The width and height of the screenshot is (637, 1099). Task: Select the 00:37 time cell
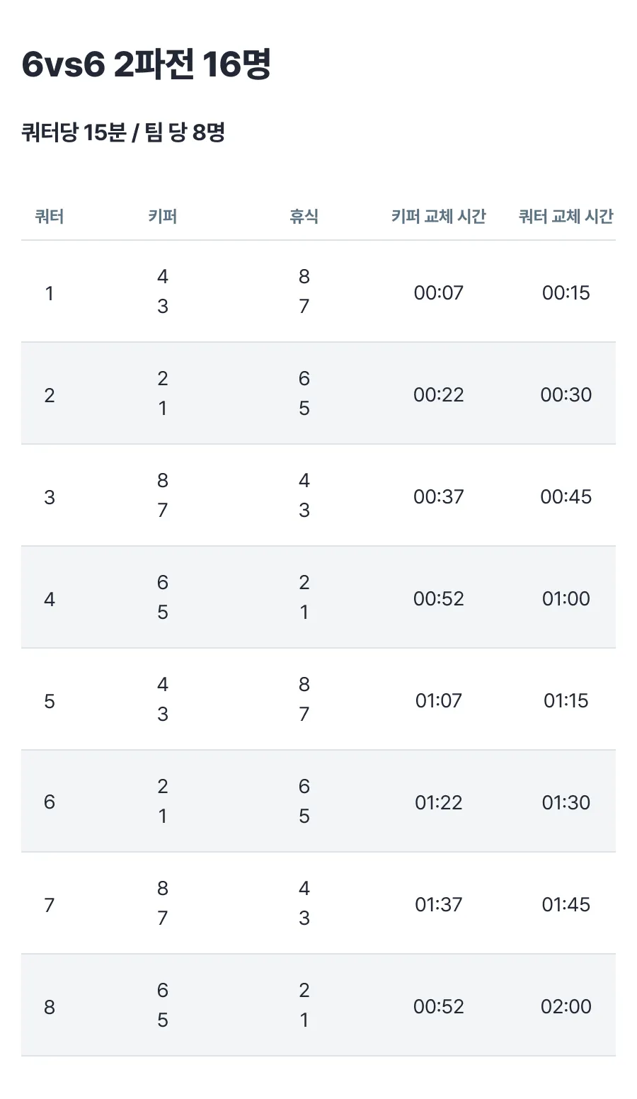click(x=439, y=496)
